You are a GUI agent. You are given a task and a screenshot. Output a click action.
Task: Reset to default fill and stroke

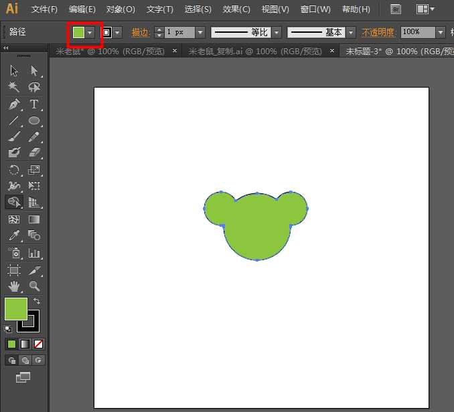[8, 329]
